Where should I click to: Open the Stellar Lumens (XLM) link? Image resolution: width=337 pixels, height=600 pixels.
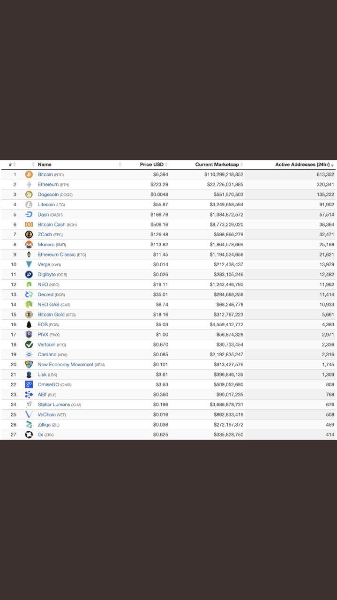coord(60,405)
